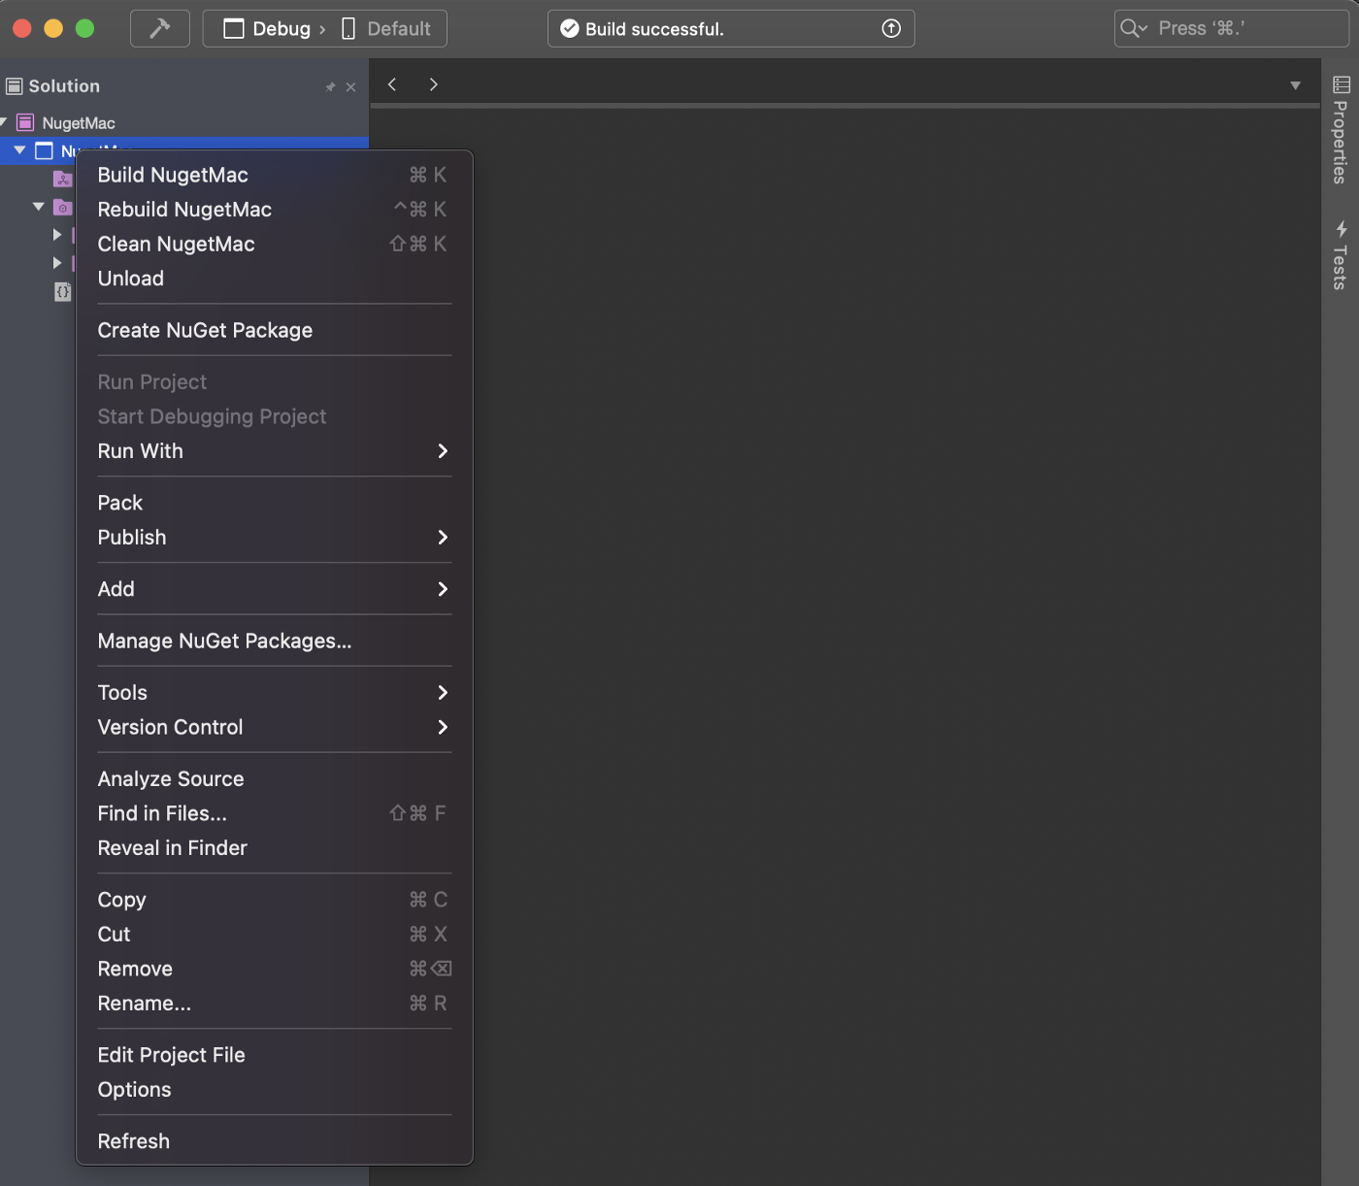
Task: Select Find in Files...
Action: point(275,813)
